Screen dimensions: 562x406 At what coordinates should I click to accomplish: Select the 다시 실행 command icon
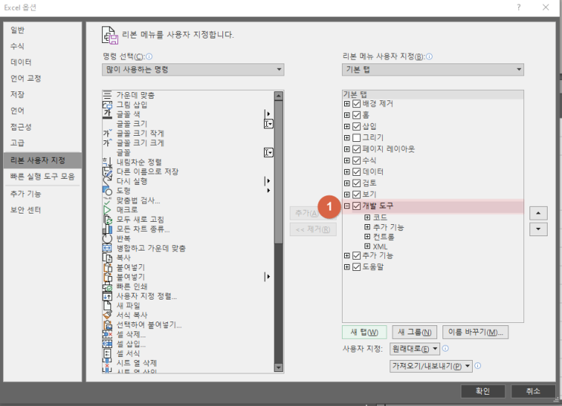[x=107, y=181]
